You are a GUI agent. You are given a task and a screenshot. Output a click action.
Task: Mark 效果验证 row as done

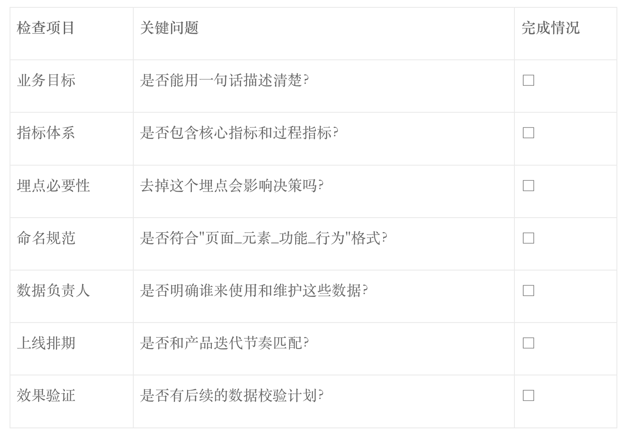(528, 395)
